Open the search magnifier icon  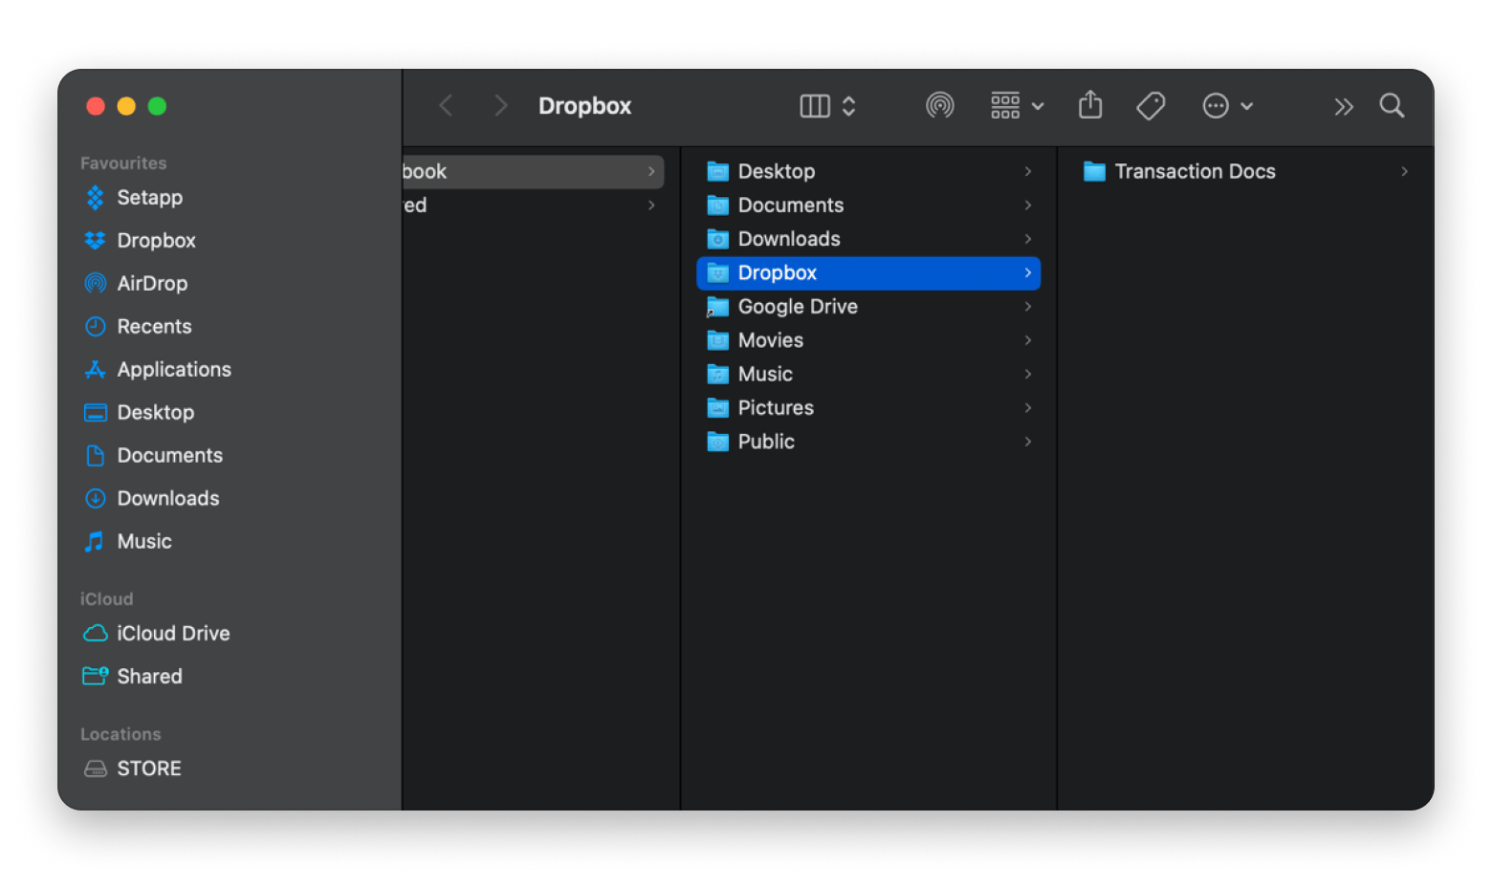[x=1392, y=105]
